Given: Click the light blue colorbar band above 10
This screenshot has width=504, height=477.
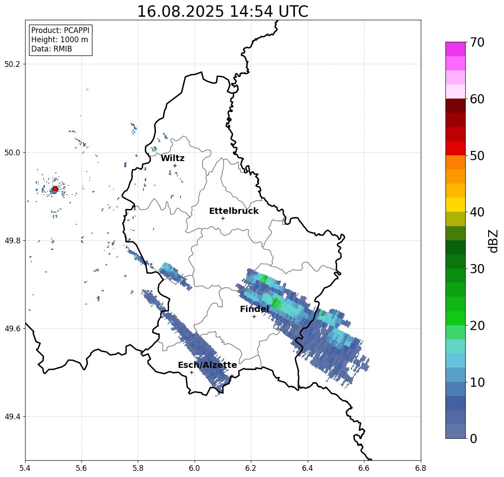Looking at the screenshot, I should [x=456, y=374].
